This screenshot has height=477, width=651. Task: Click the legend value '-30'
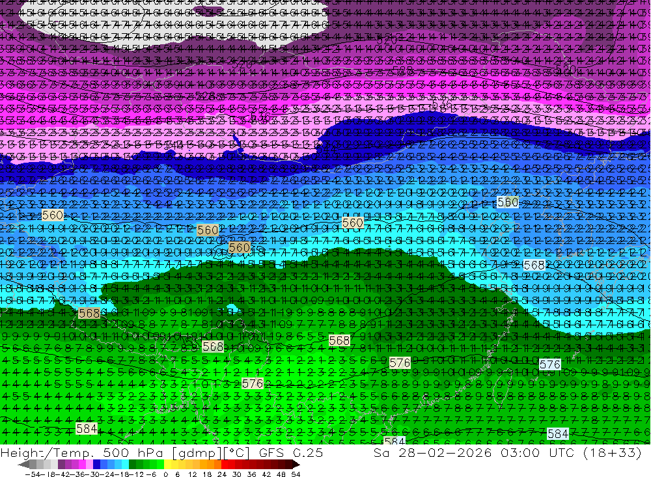[92, 474]
